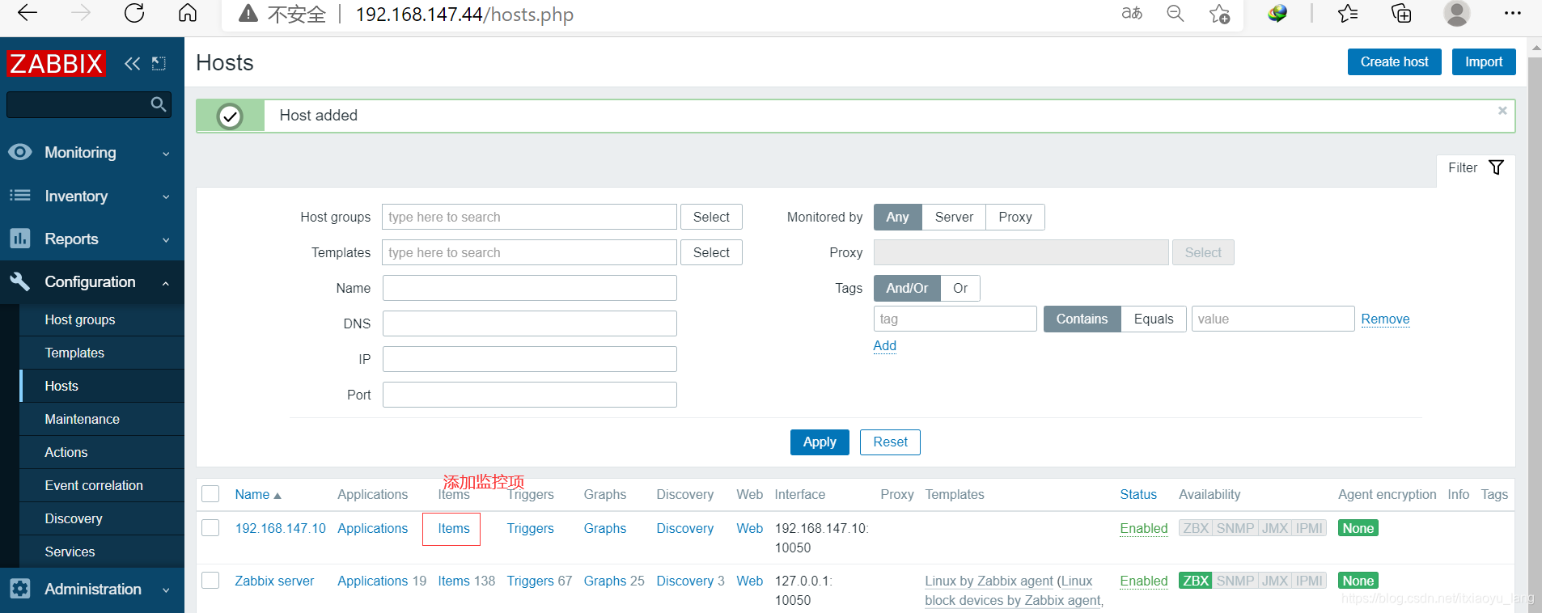Reset the host filter
The height and width of the screenshot is (613, 1542).
890,442
